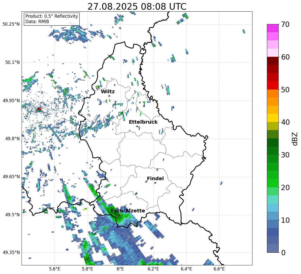The width and height of the screenshot is (301, 274).
Task: Click the colorbar tick label 50
Action: tap(285, 89)
